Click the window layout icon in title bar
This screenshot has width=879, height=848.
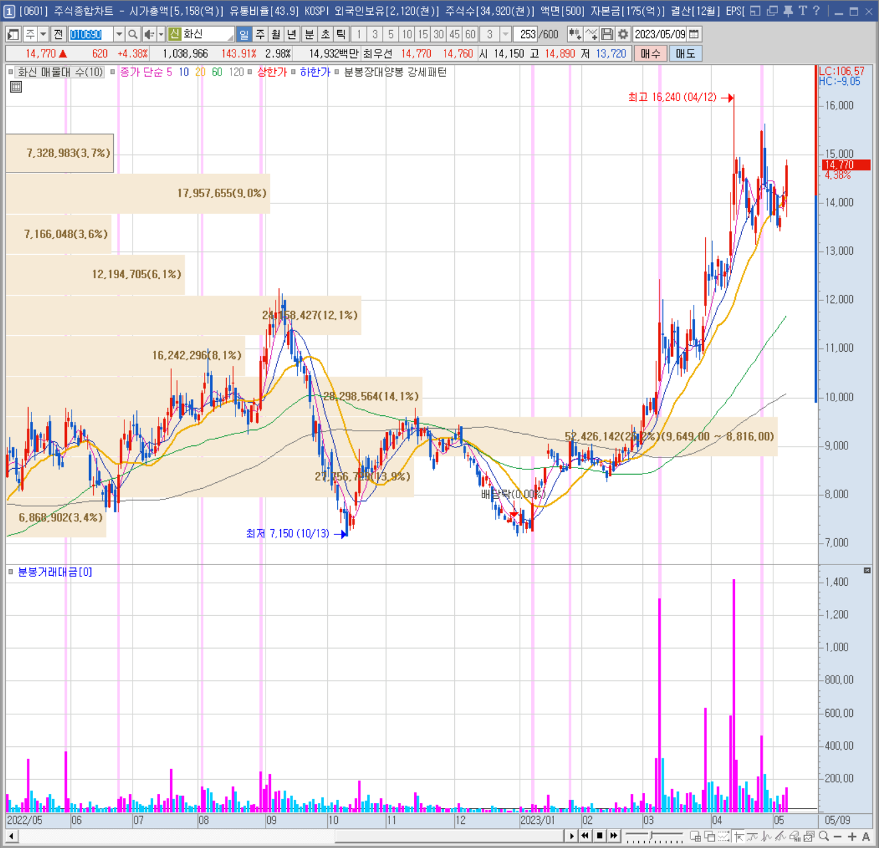pos(755,11)
